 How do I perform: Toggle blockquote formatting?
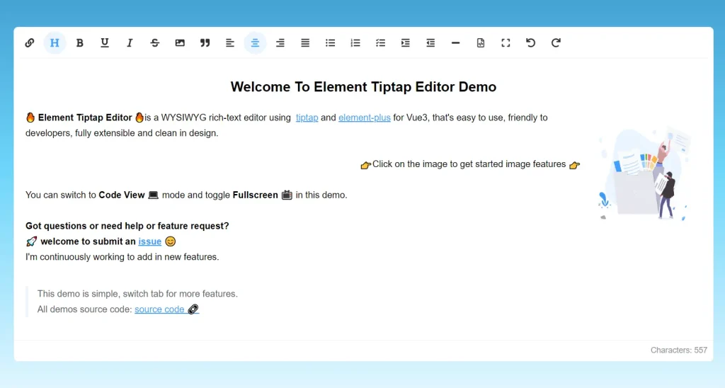click(x=205, y=43)
